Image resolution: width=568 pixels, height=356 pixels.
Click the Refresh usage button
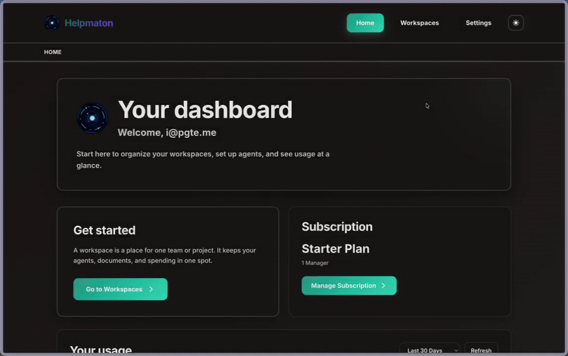pos(481,349)
